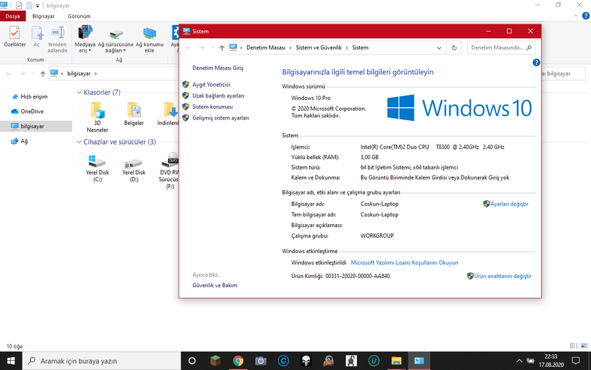Open Gelişmiş sistem ayarları
This screenshot has height=370, width=591.
221,118
